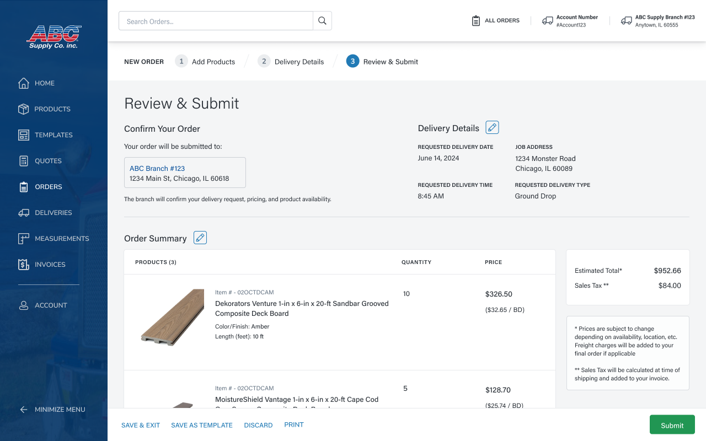Click the Deliveries truck icon in sidebar
Image resolution: width=706 pixels, height=441 pixels.
coord(24,213)
